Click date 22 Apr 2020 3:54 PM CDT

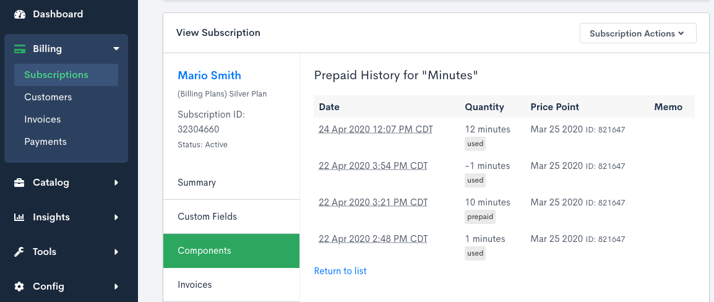coord(373,166)
